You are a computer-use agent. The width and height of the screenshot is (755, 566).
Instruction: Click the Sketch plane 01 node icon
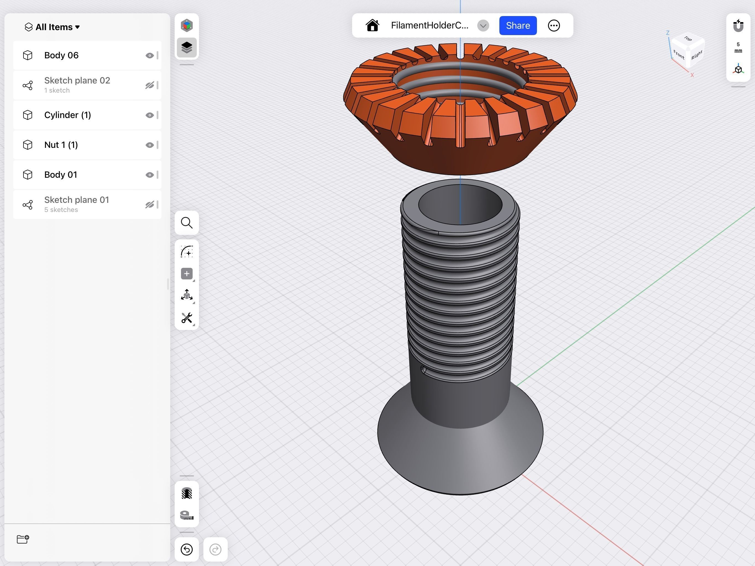pos(28,205)
